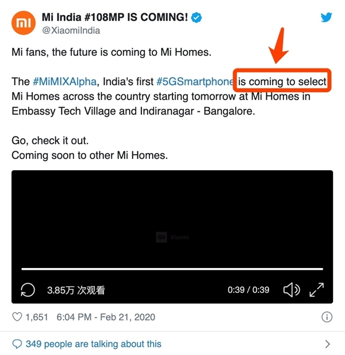Open the @XiaomiIndia handle
Image resolution: width=345 pixels, height=355 pixels.
point(71,30)
